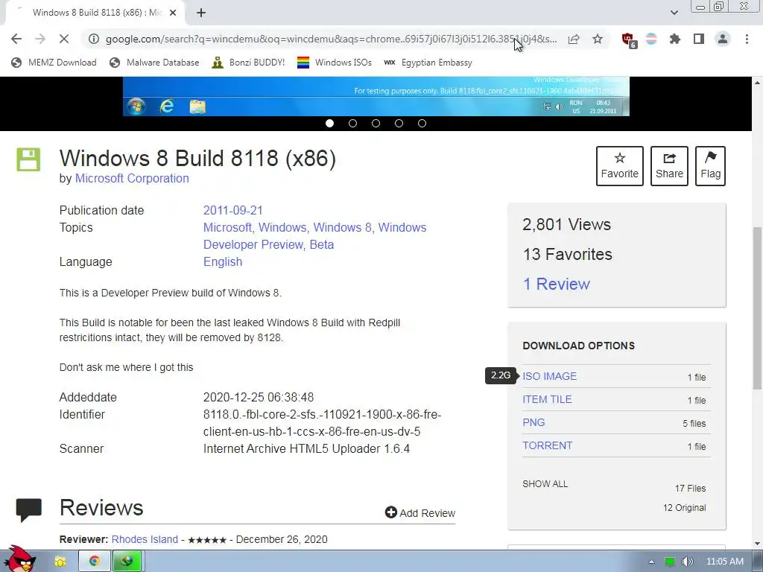The width and height of the screenshot is (763, 572).
Task: Go back using the browser back arrow
Action: (x=16, y=39)
